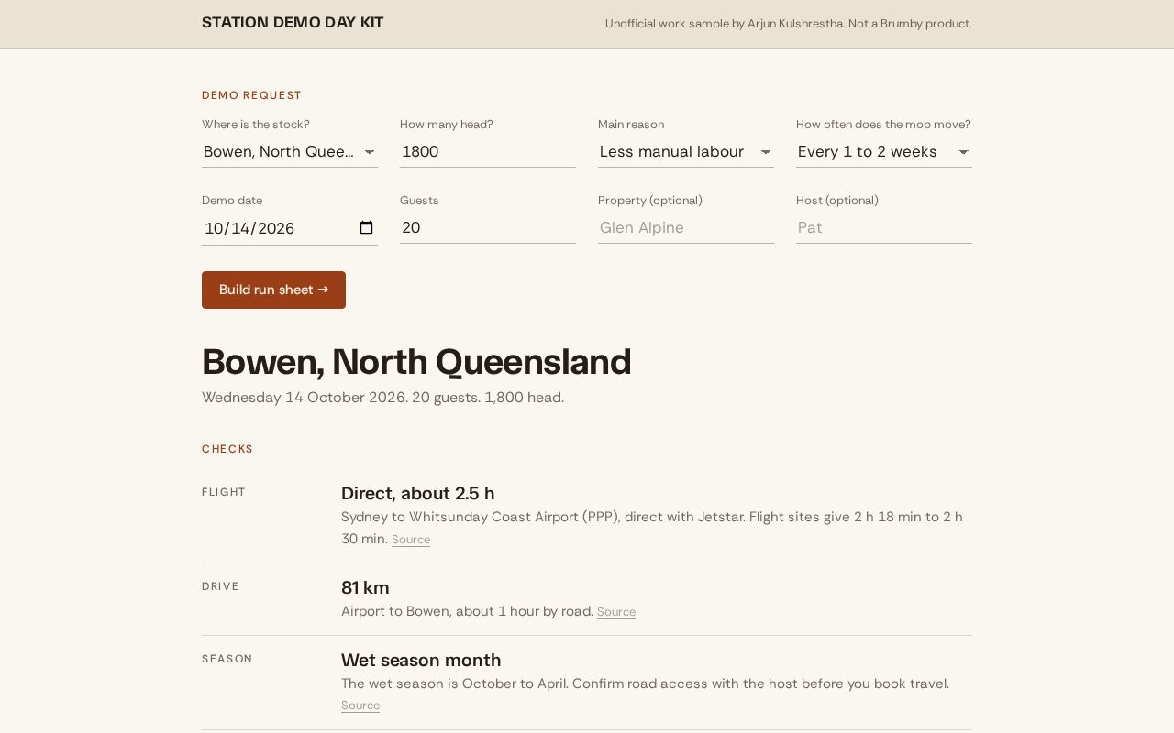Focus the Property (optional) field

(x=686, y=228)
